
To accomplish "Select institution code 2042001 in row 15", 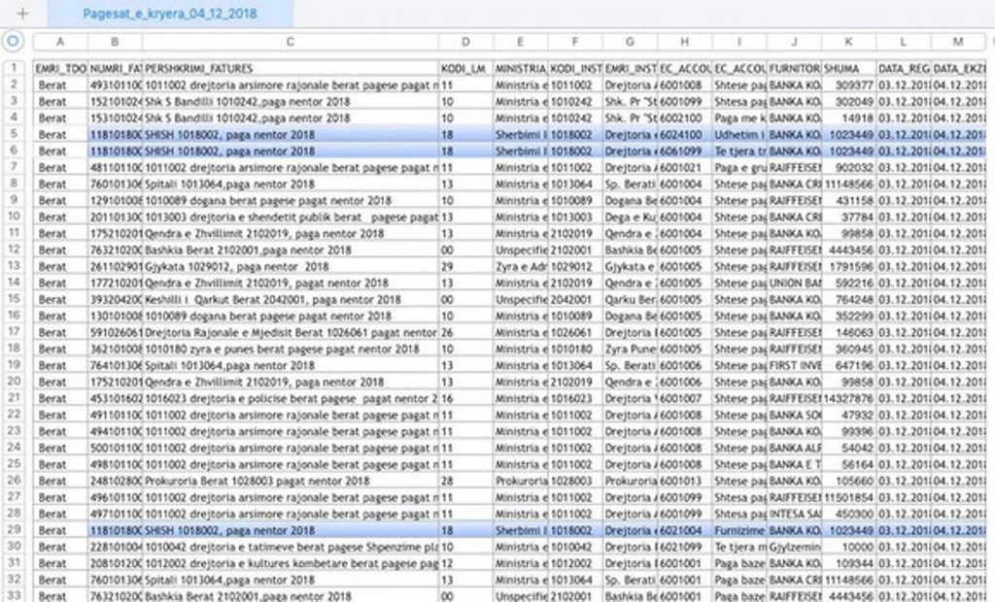I will tap(575, 299).
